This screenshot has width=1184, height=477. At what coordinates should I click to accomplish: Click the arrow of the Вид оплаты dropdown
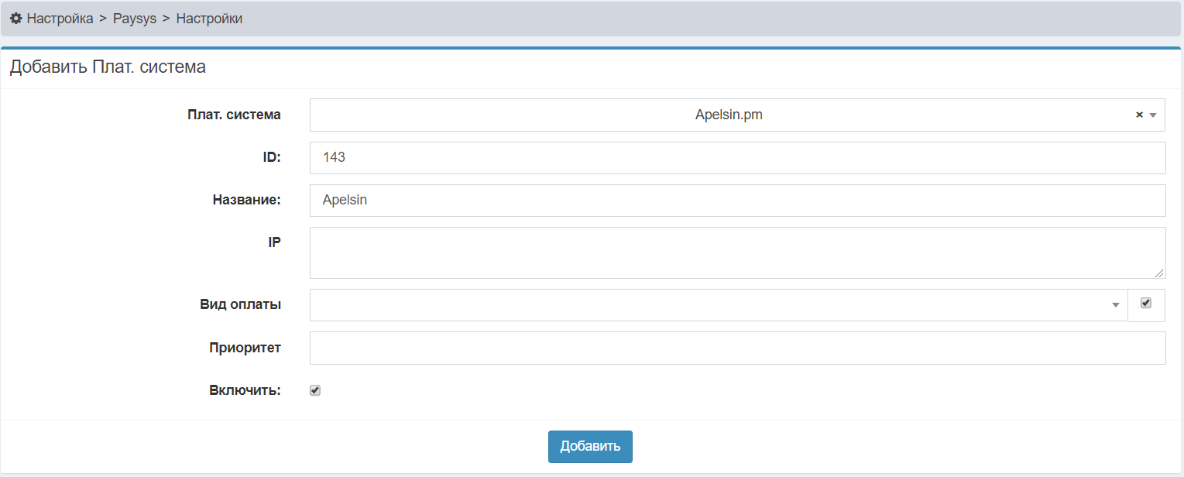coord(1116,305)
